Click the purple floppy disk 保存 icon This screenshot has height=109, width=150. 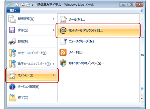tap(12, 30)
